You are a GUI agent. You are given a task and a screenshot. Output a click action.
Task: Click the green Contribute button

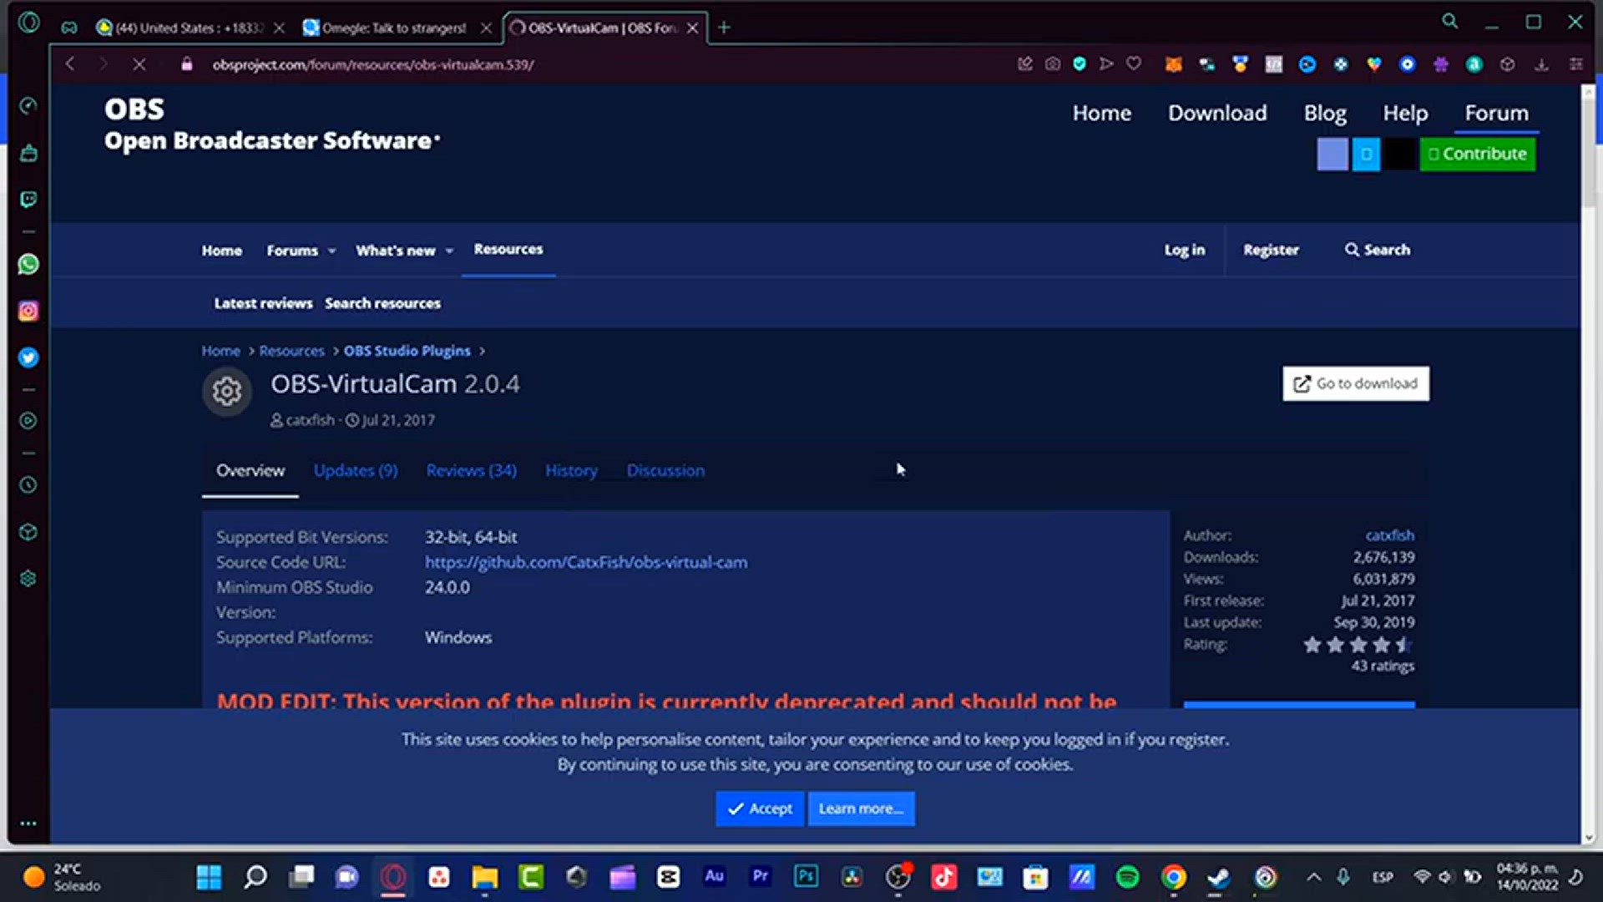(x=1477, y=155)
